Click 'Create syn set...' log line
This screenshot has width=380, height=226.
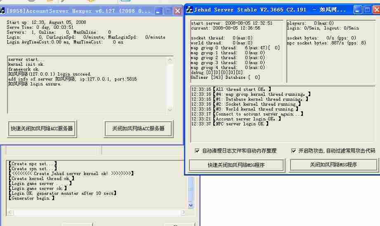pos(33,169)
